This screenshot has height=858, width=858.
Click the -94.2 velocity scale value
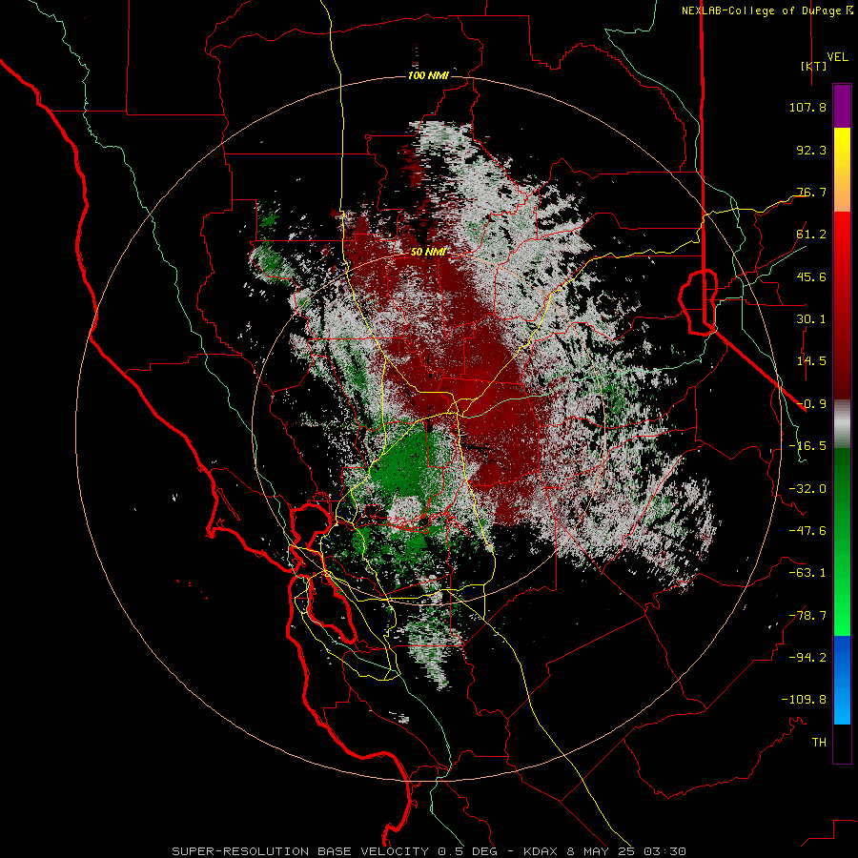click(x=807, y=658)
